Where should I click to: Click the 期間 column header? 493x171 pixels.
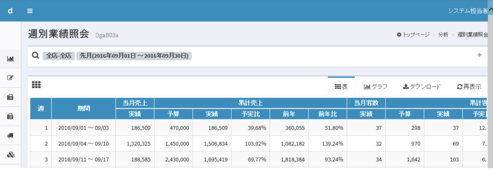pyautogui.click(x=83, y=108)
